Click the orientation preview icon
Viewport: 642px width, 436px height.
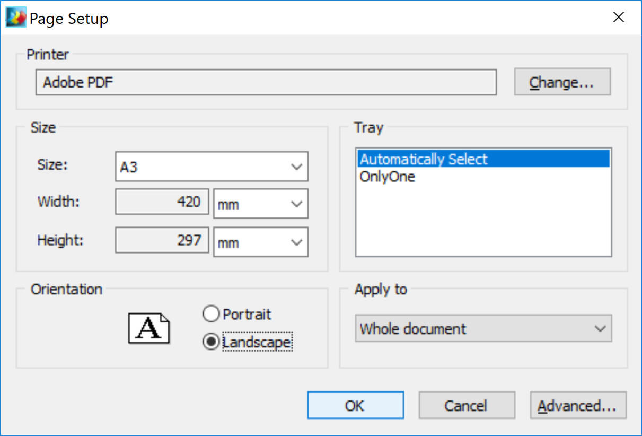pos(148,328)
